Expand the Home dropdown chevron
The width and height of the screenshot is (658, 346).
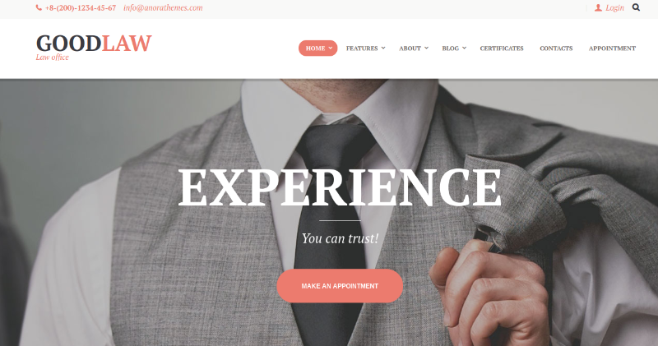[x=331, y=48]
